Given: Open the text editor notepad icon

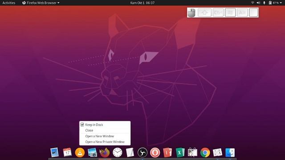Looking at the screenshot, I should pos(130,152).
